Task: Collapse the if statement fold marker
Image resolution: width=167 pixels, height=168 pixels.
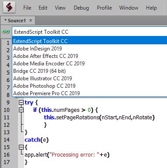Action: click(21, 110)
